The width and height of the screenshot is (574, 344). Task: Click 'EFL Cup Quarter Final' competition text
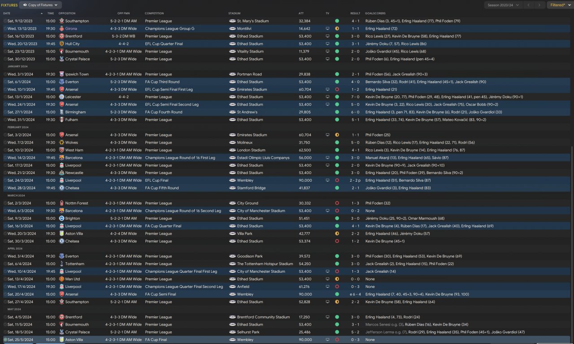164,44
